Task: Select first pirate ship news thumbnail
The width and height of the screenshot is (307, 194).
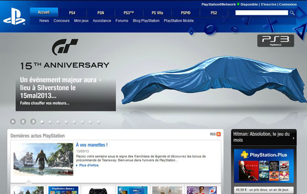Action: (x=29, y=190)
